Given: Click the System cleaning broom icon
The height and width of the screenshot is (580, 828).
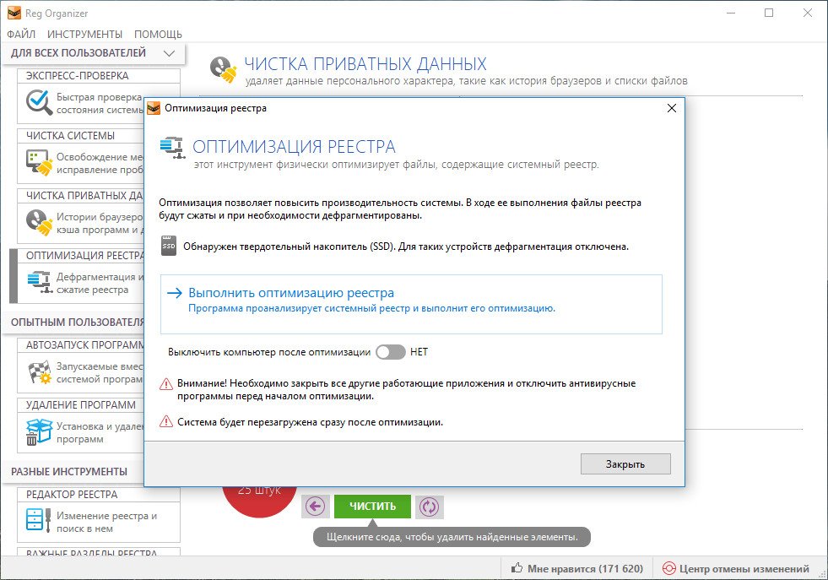Looking at the screenshot, I should (x=39, y=163).
